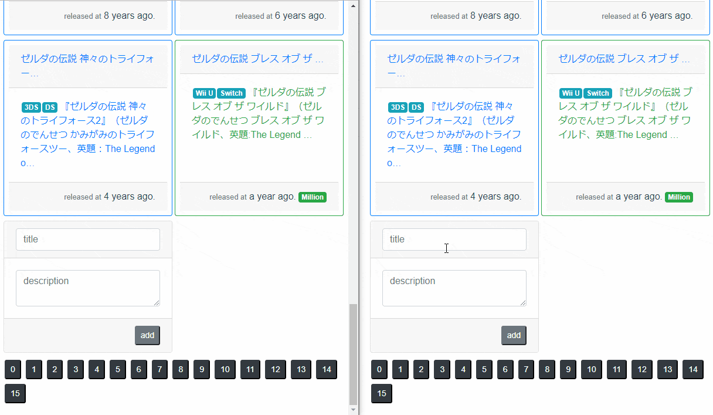Viewport: 713px width, 415px height.
Task: Go to page 10 in the left pane
Action: [x=225, y=369]
